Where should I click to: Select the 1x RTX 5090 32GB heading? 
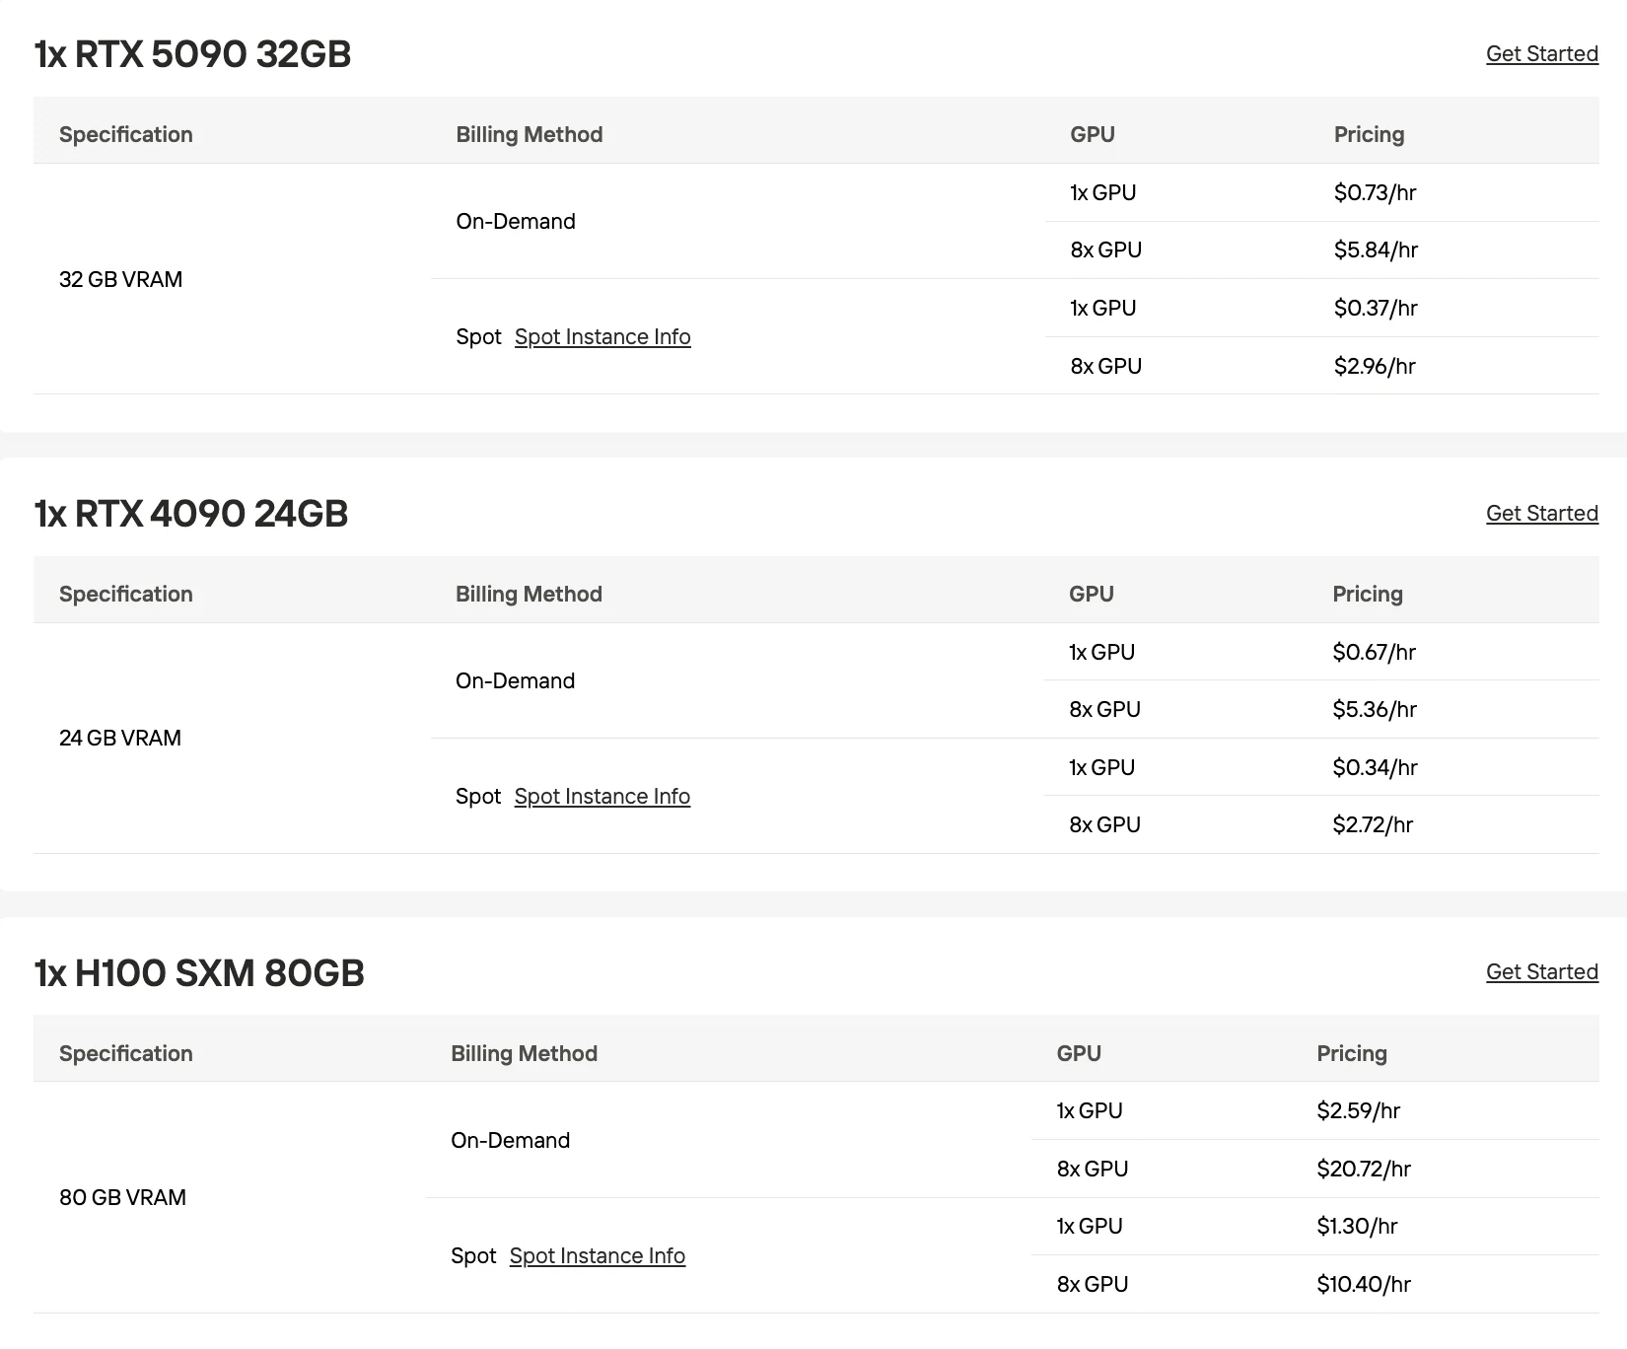tap(192, 54)
